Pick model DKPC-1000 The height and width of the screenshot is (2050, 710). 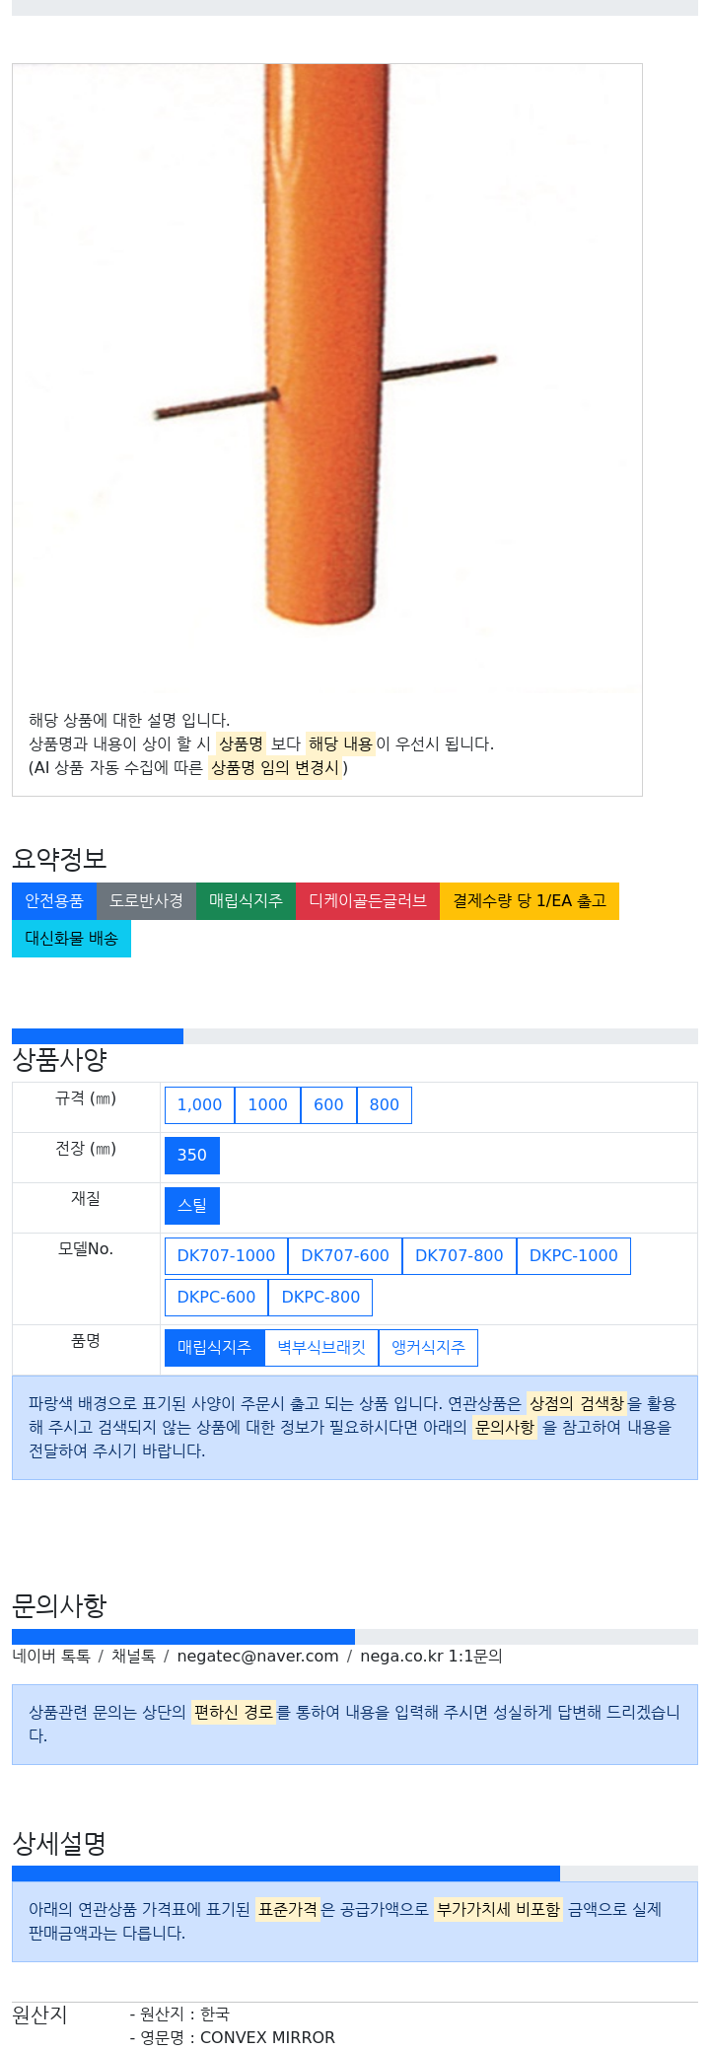pos(574,1256)
